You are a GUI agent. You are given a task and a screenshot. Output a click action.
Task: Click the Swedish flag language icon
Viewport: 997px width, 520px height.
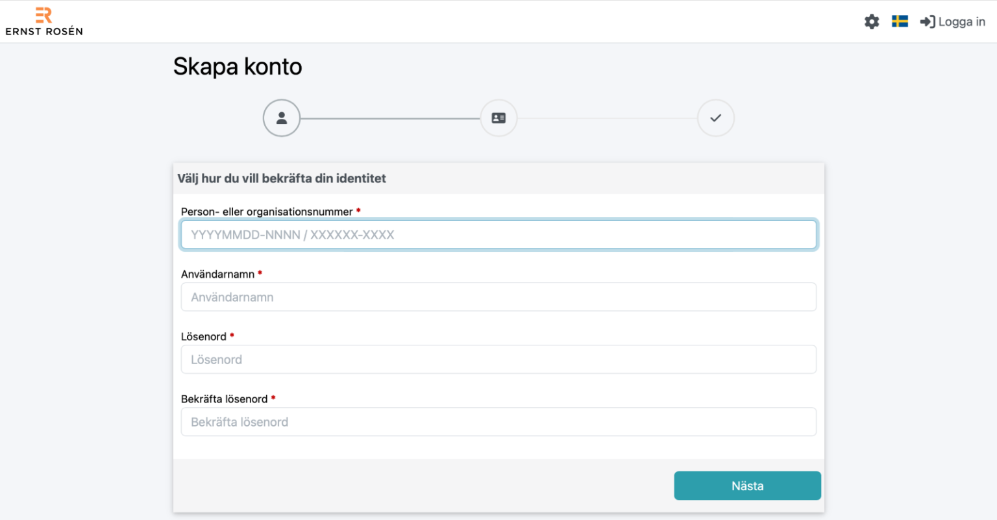900,21
